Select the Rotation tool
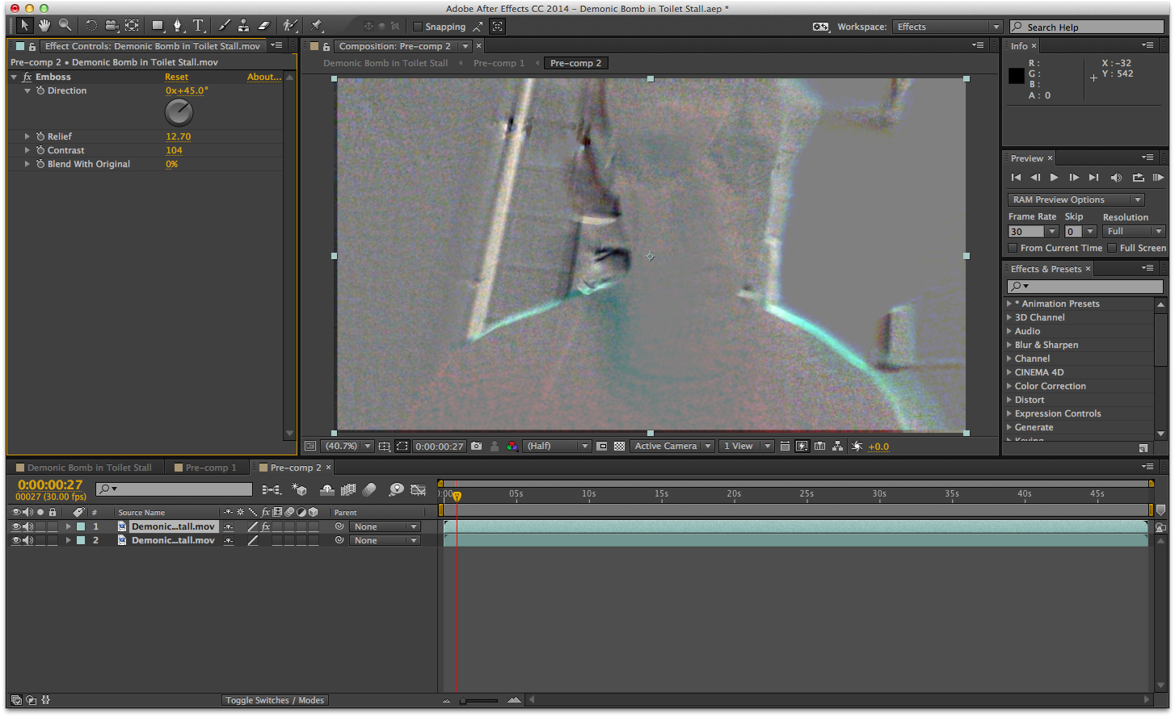This screenshot has height=717, width=1175. tap(91, 26)
